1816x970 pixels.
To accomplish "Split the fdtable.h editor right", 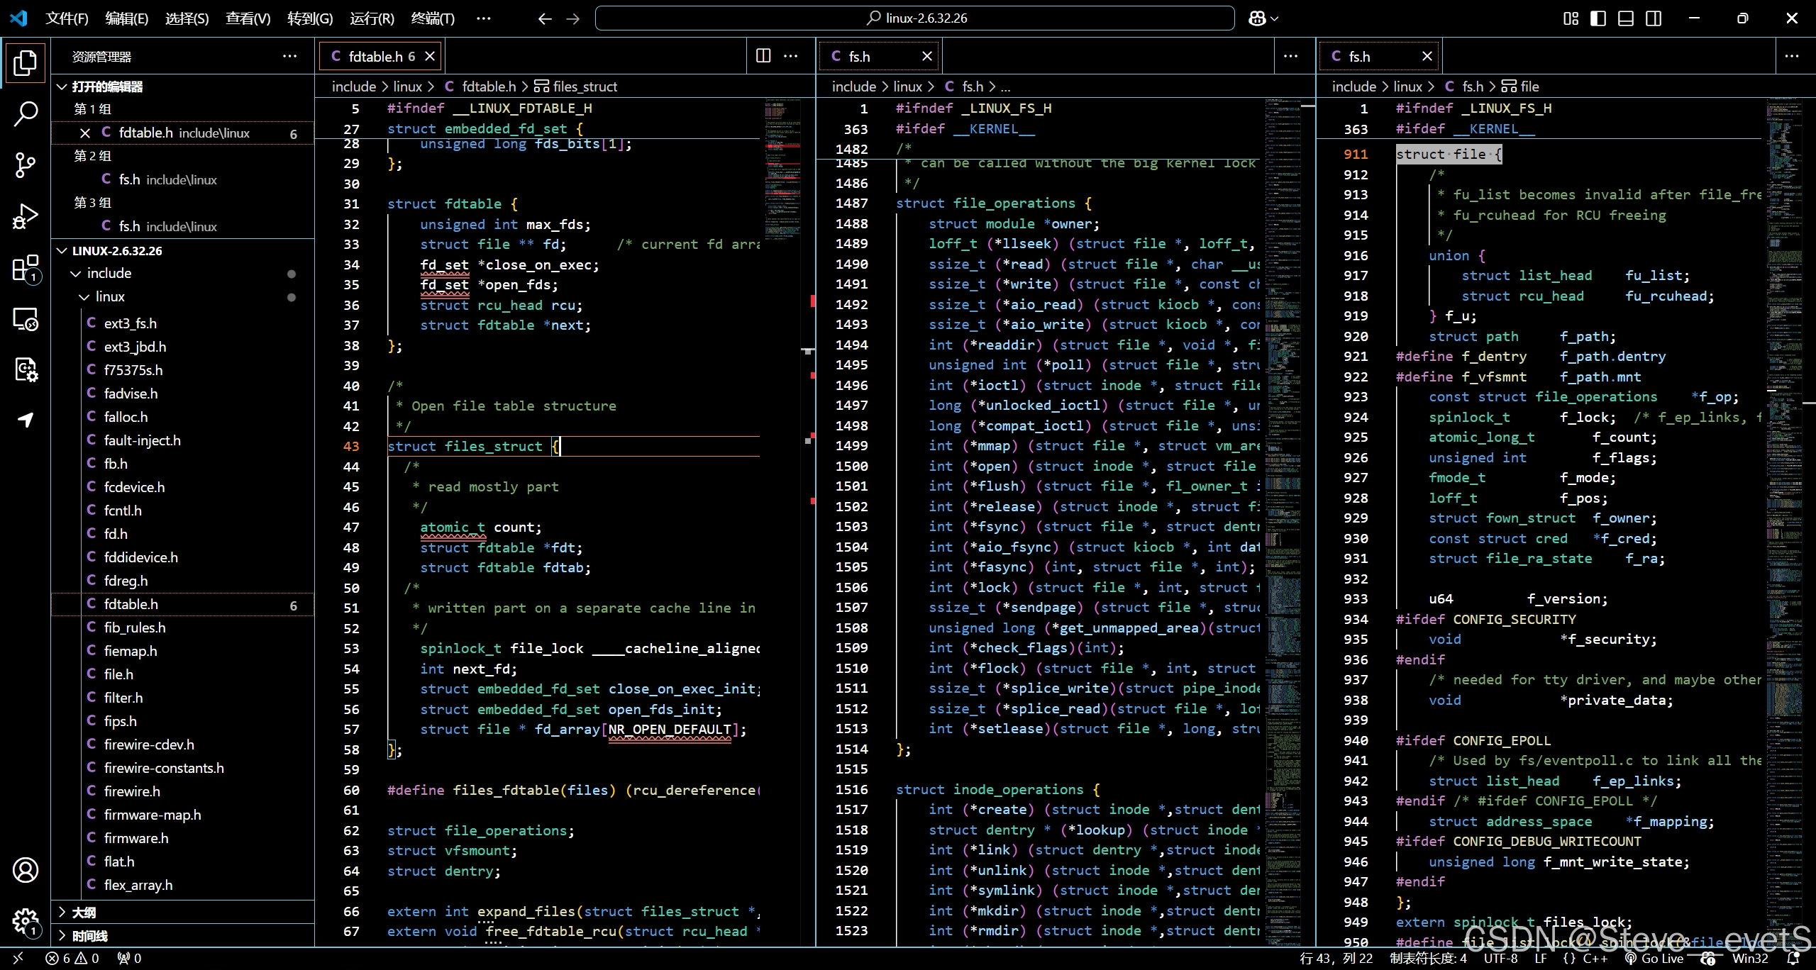I will [763, 56].
